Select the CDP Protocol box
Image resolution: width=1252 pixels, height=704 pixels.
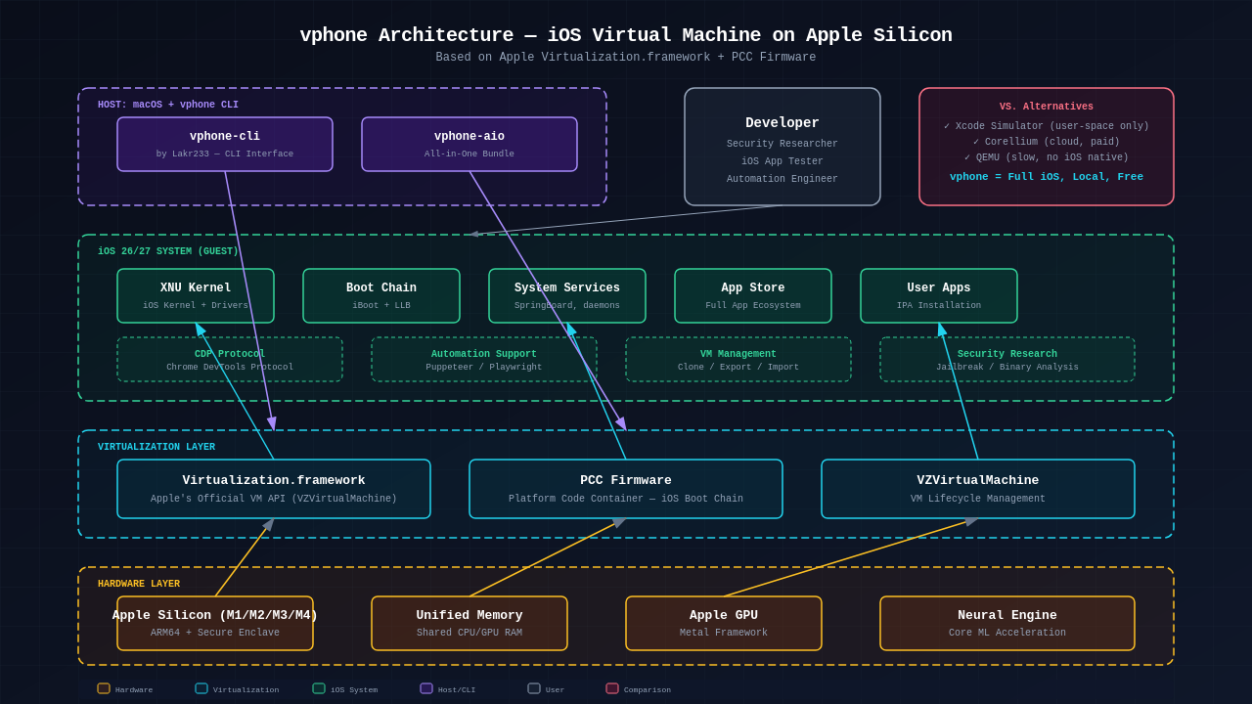pos(230,360)
